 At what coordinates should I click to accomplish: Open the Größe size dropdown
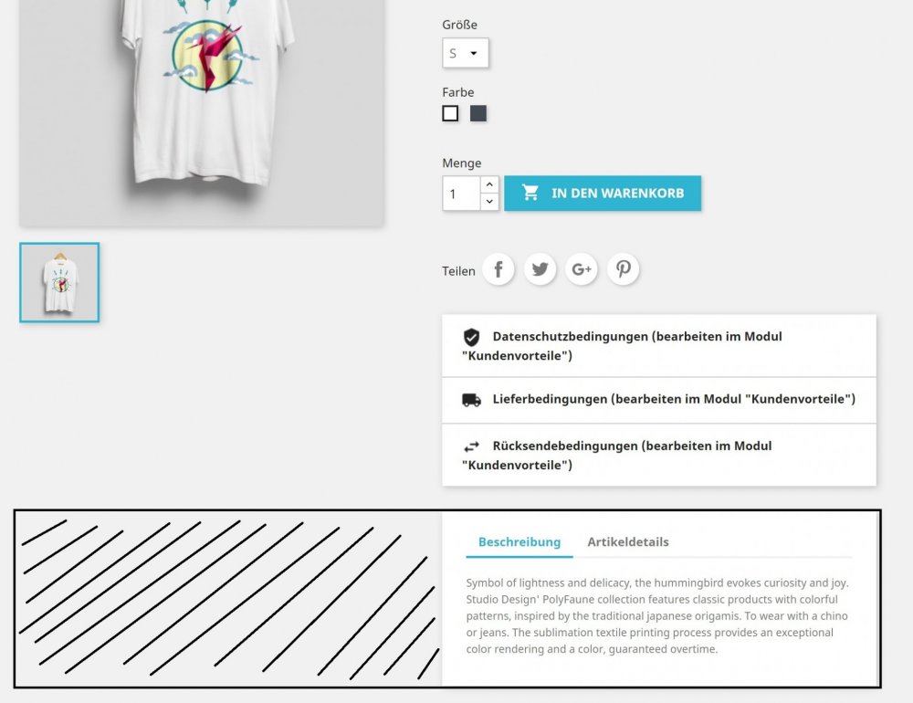click(466, 53)
